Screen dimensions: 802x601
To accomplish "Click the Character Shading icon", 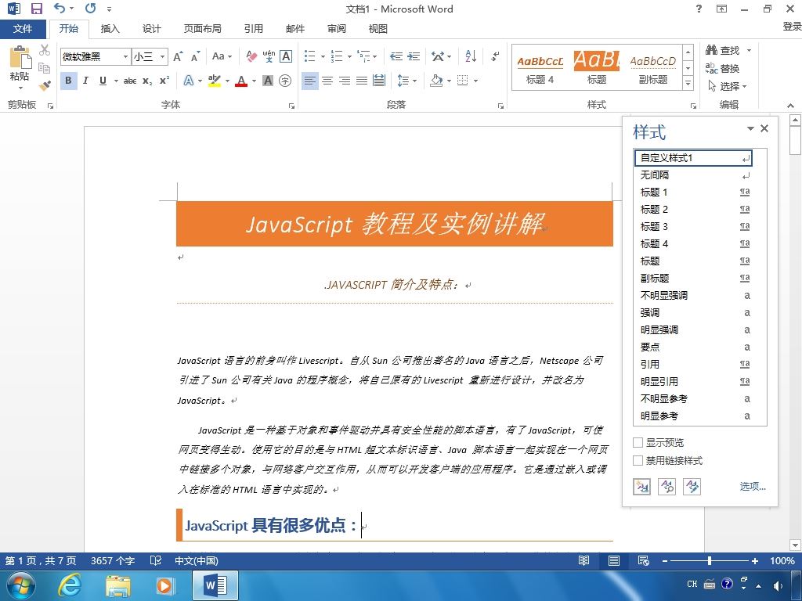I will point(268,81).
